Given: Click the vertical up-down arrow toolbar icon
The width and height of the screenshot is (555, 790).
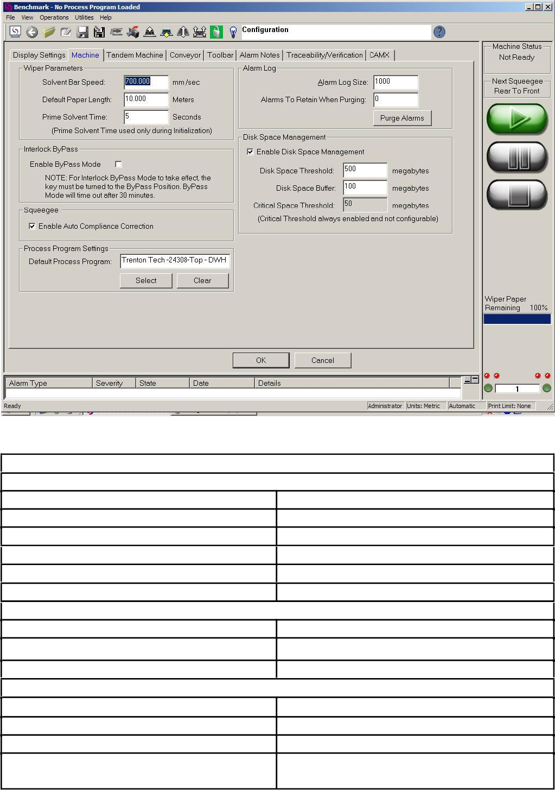Looking at the screenshot, I should (x=183, y=33).
